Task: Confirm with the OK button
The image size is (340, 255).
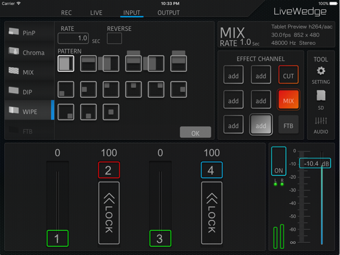Action: point(195,132)
